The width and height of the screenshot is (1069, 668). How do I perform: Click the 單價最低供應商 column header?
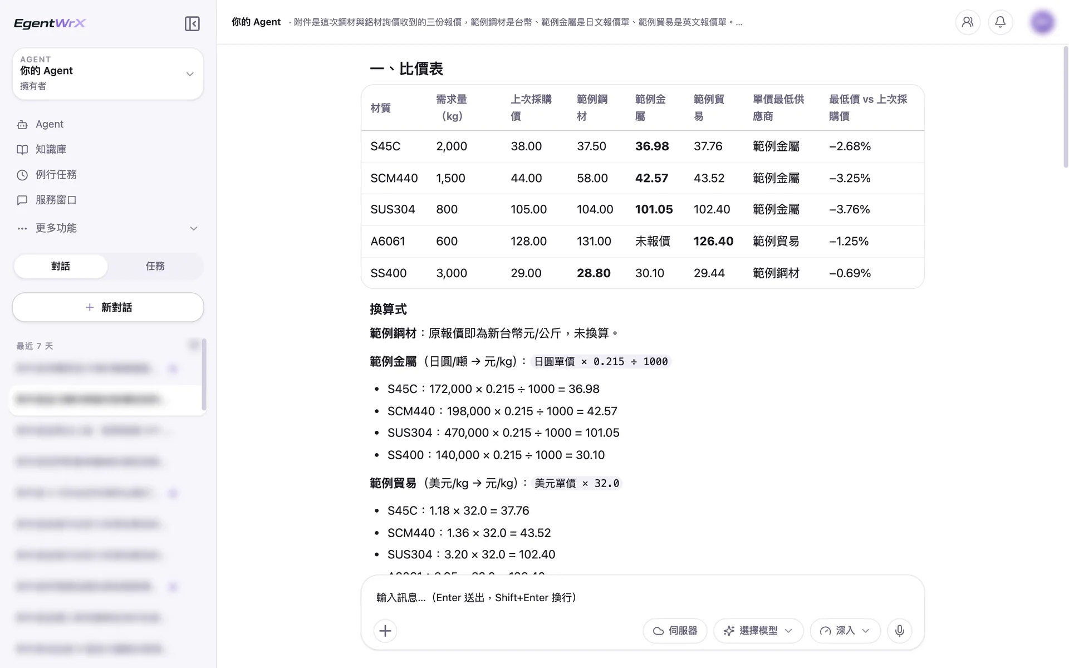[778, 107]
